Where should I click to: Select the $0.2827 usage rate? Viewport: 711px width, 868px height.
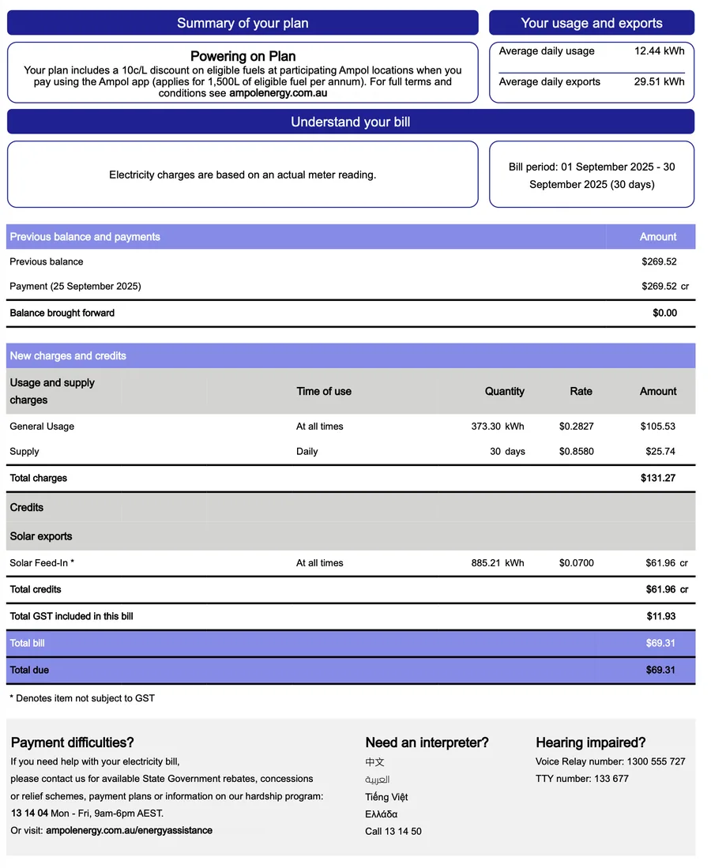coord(577,426)
